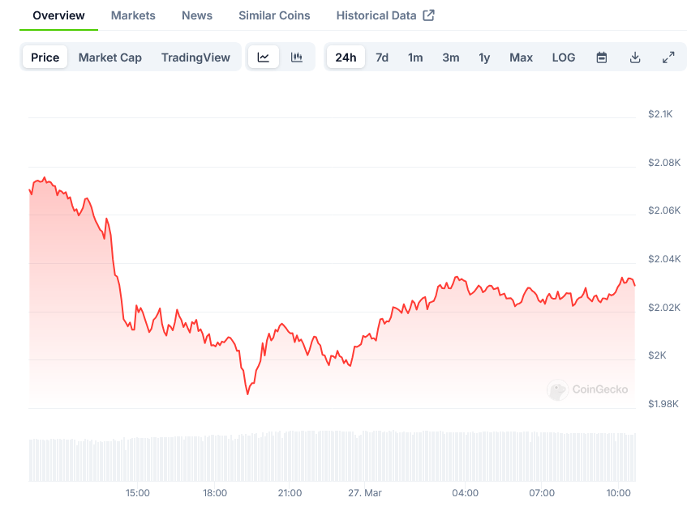Open the Historical Data tab
The height and width of the screenshot is (506, 687).
tap(376, 15)
